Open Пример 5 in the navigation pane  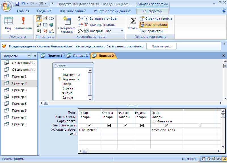(19, 104)
